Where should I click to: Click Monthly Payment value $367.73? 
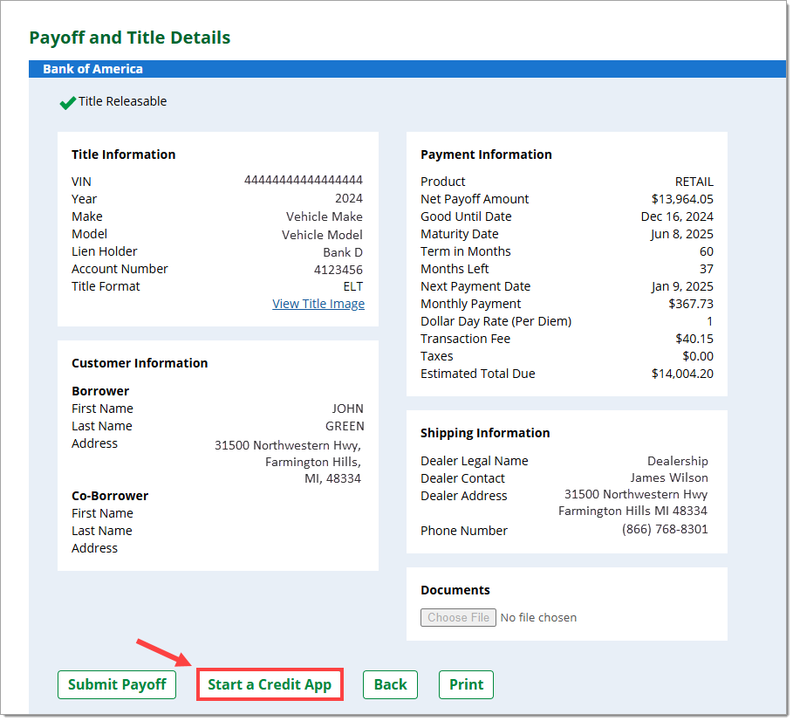pyautogui.click(x=691, y=304)
